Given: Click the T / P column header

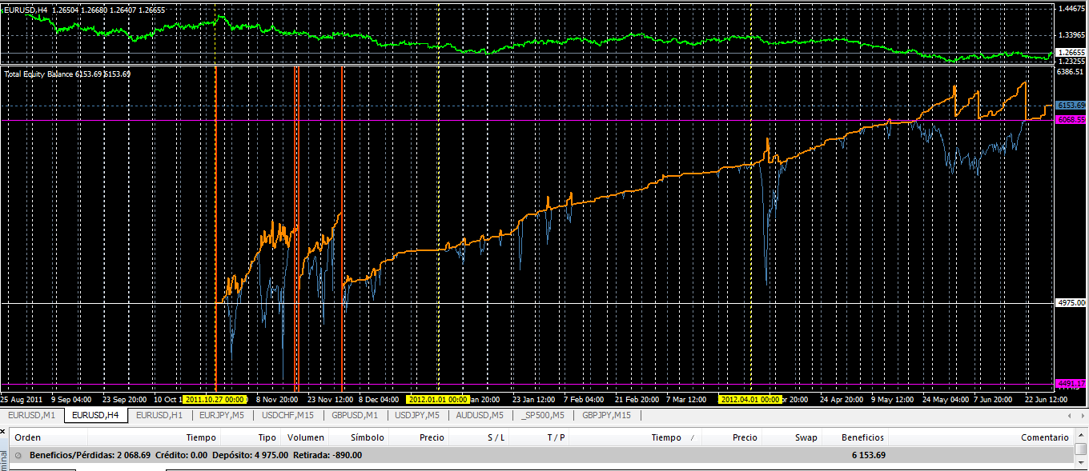Looking at the screenshot, I should click(x=539, y=437).
